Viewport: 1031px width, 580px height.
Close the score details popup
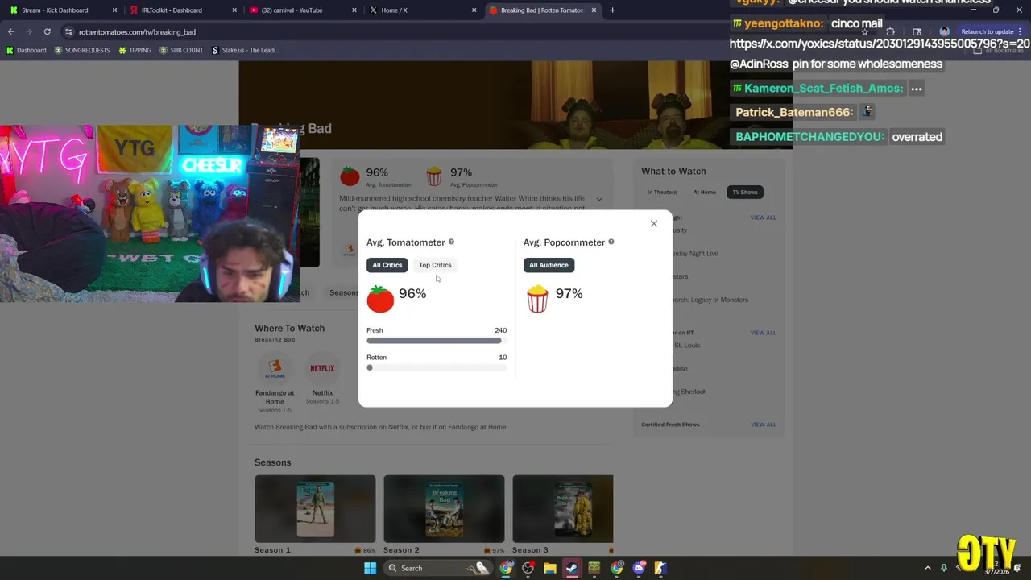(x=654, y=224)
